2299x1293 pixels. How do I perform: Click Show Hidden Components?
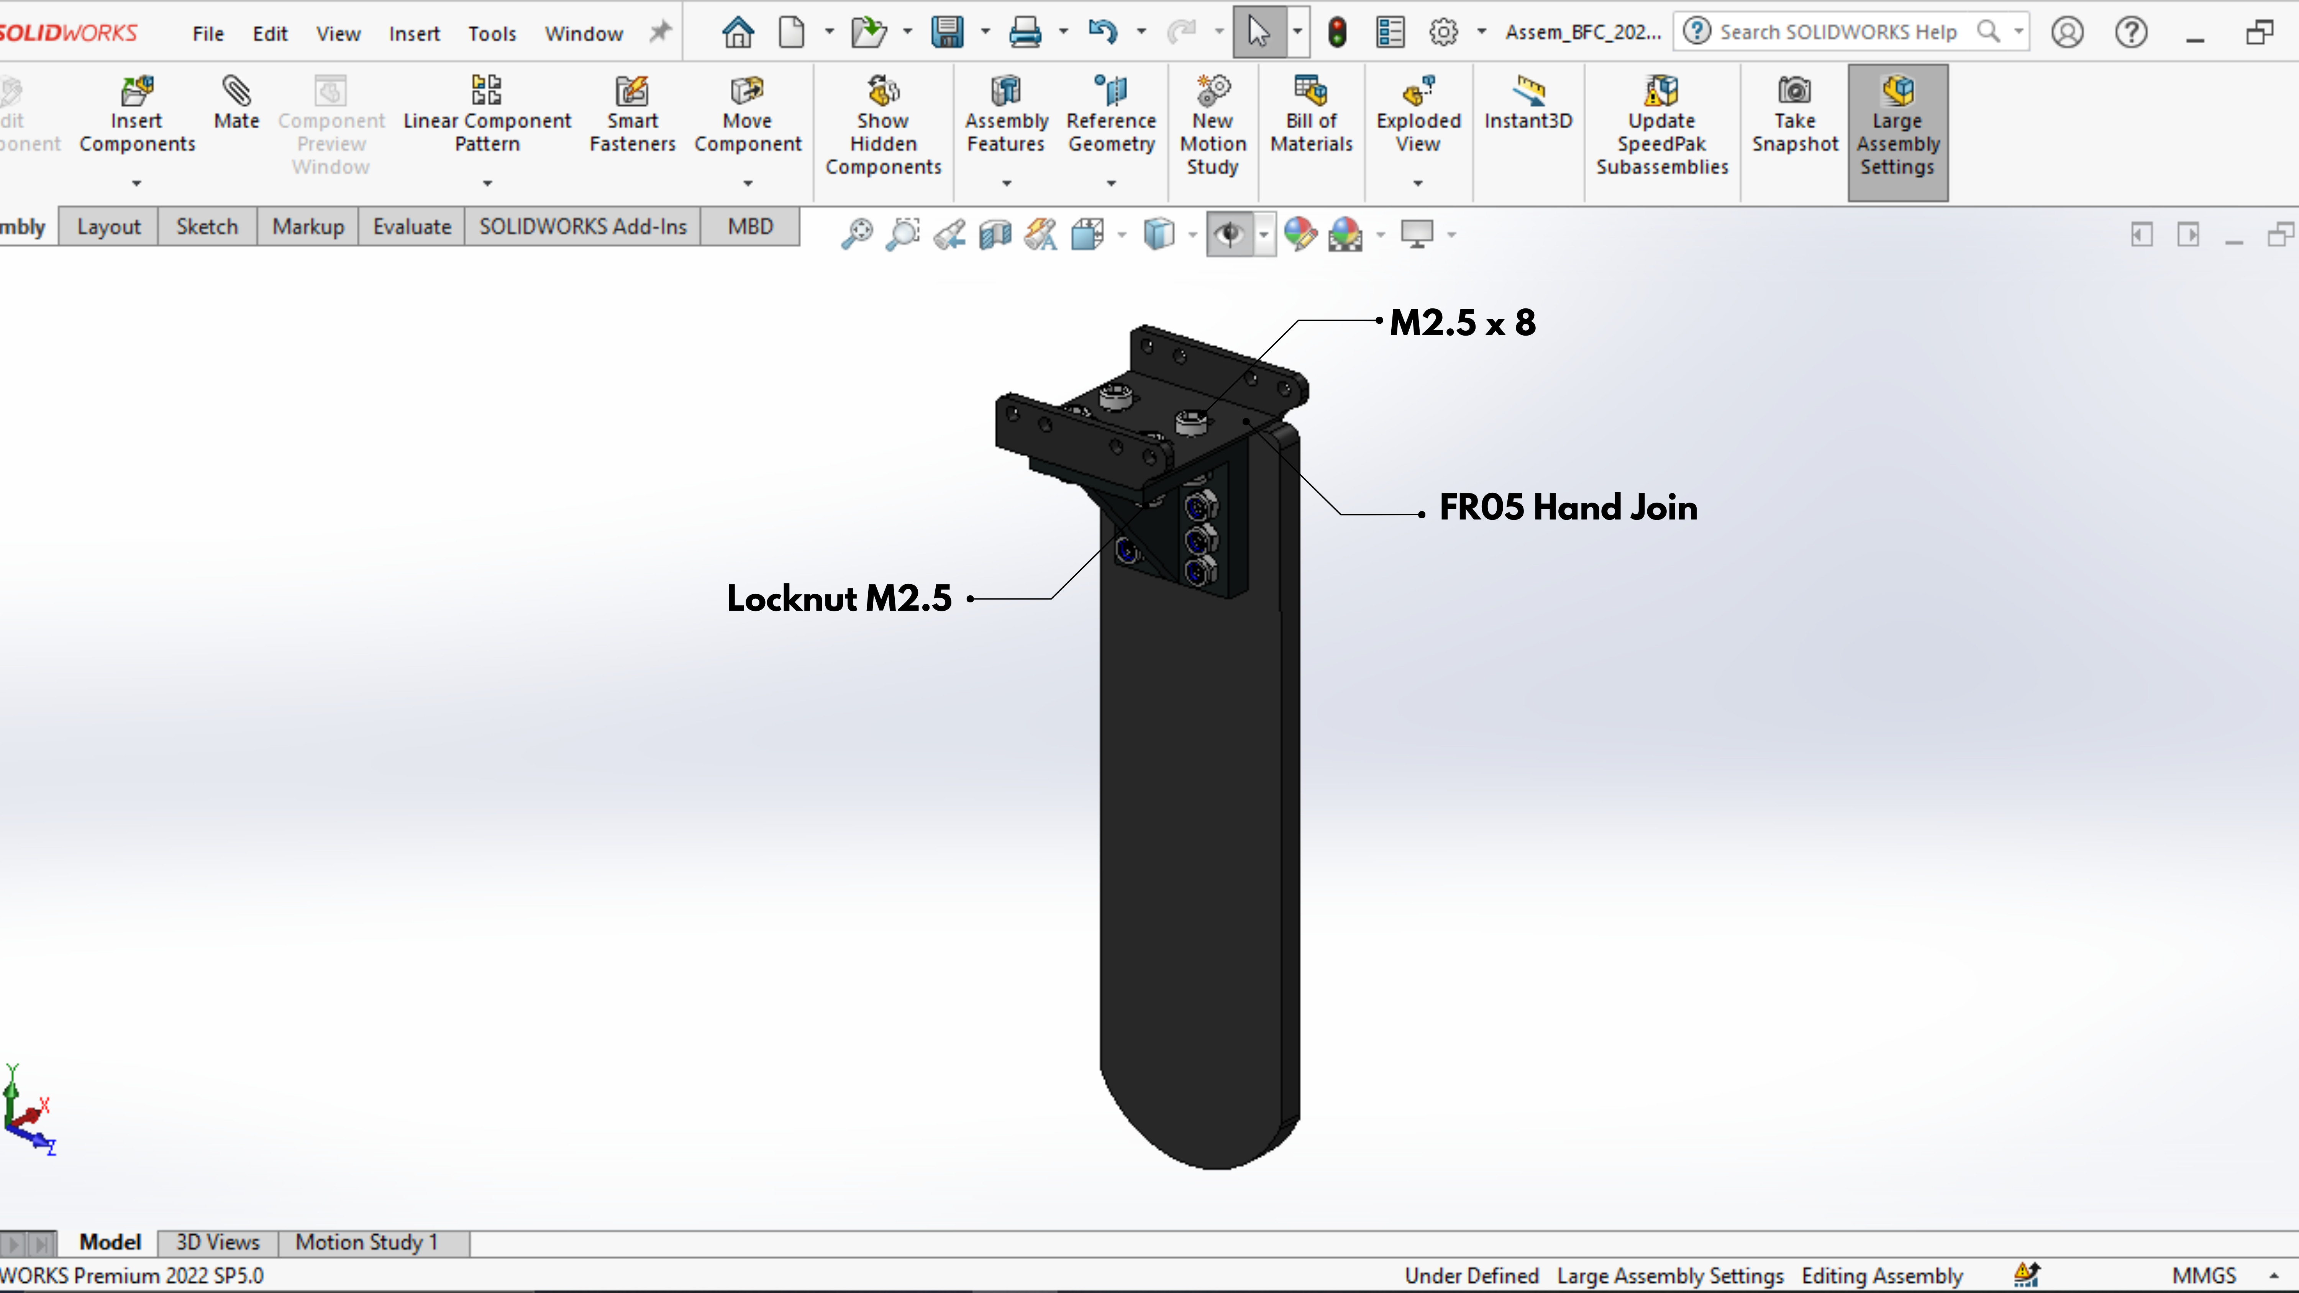[883, 126]
